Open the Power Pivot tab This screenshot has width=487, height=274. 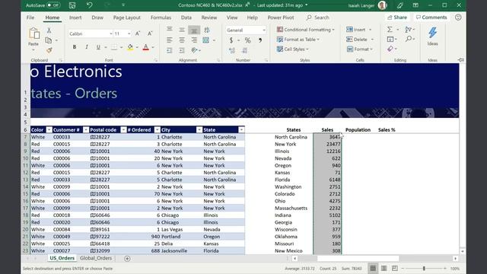click(281, 18)
